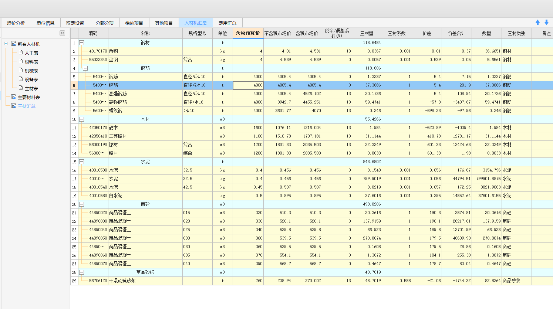Click the 硬木 name cell
Image resolution: width=553 pixels, height=309 pixels.
coord(145,128)
